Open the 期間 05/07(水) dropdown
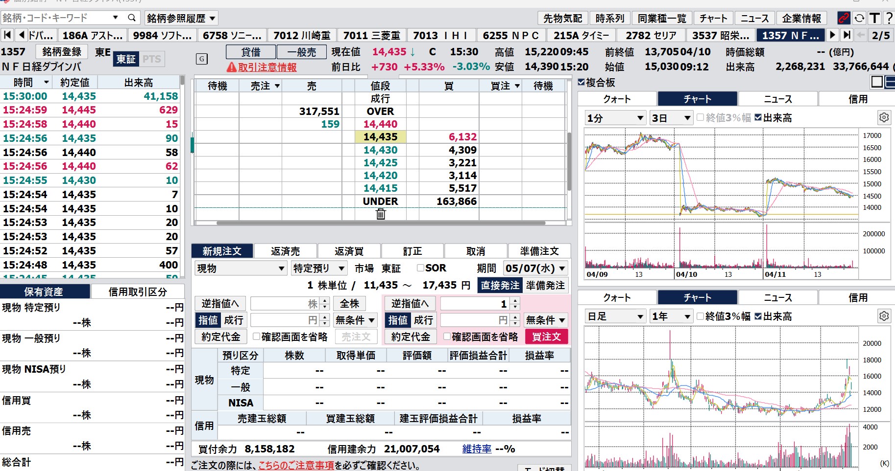The height and width of the screenshot is (471, 895). tap(535, 268)
